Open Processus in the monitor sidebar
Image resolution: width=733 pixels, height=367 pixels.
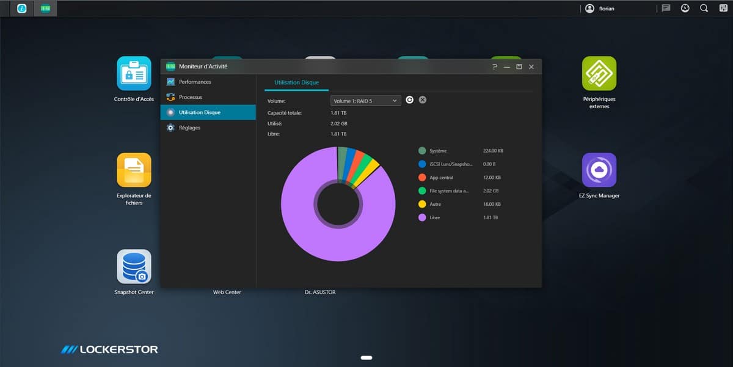coord(208,97)
